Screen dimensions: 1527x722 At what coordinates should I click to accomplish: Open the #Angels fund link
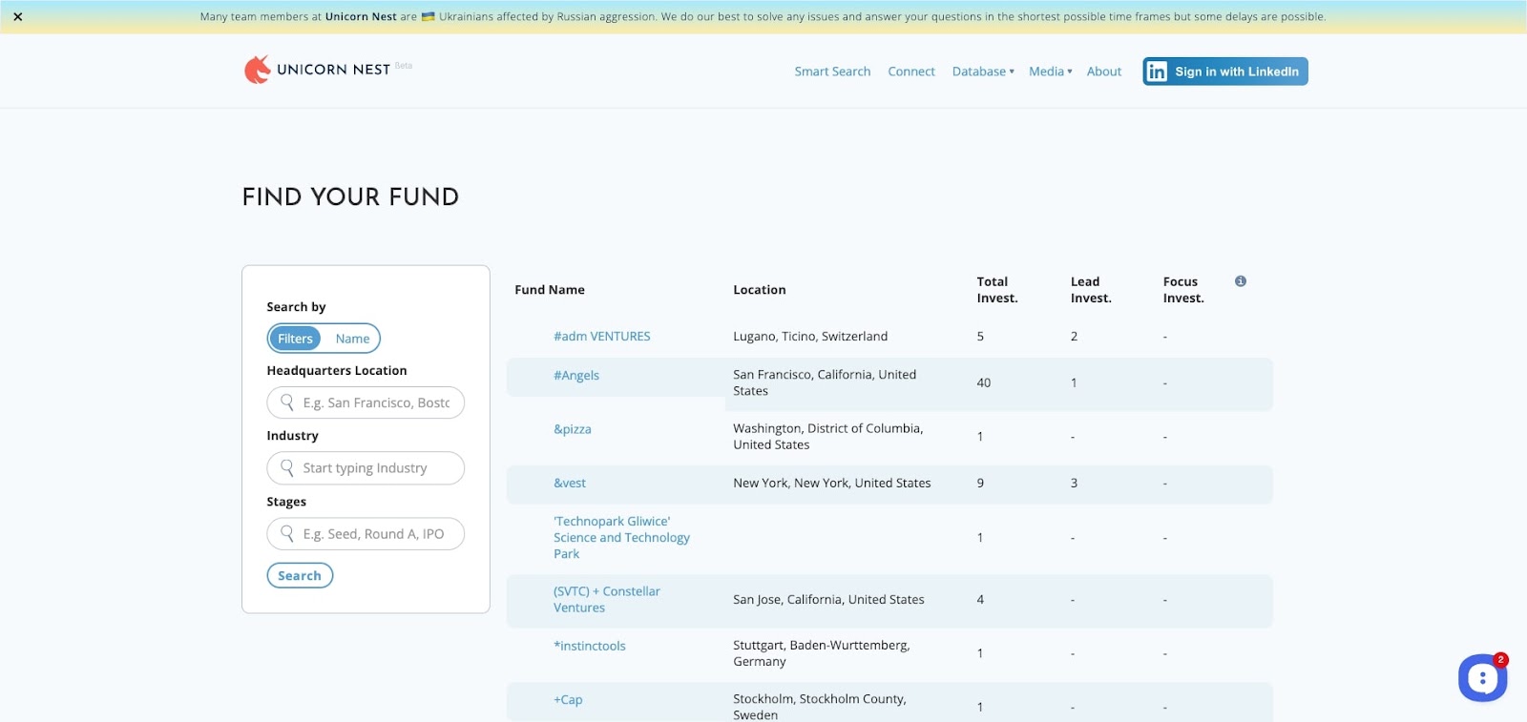[576, 376]
